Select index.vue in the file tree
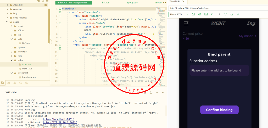Viewport: 268px width, 128px height. coord(26,64)
